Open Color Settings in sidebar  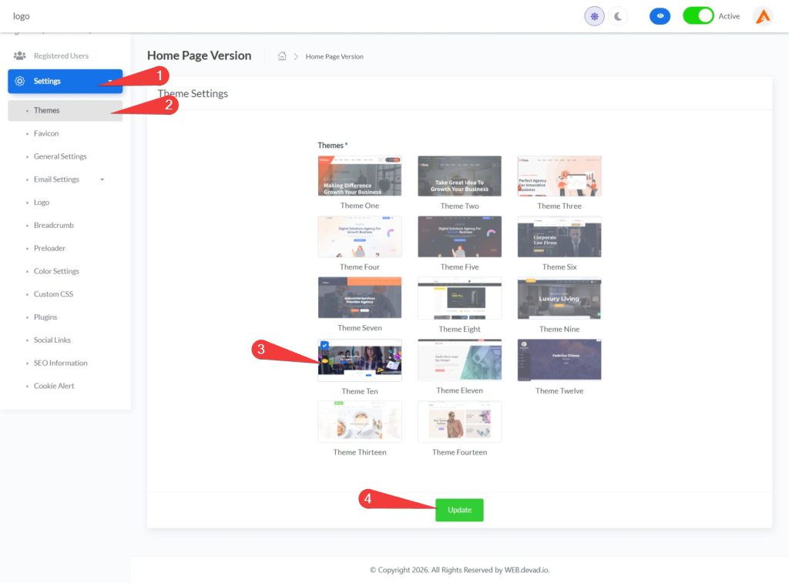click(56, 271)
